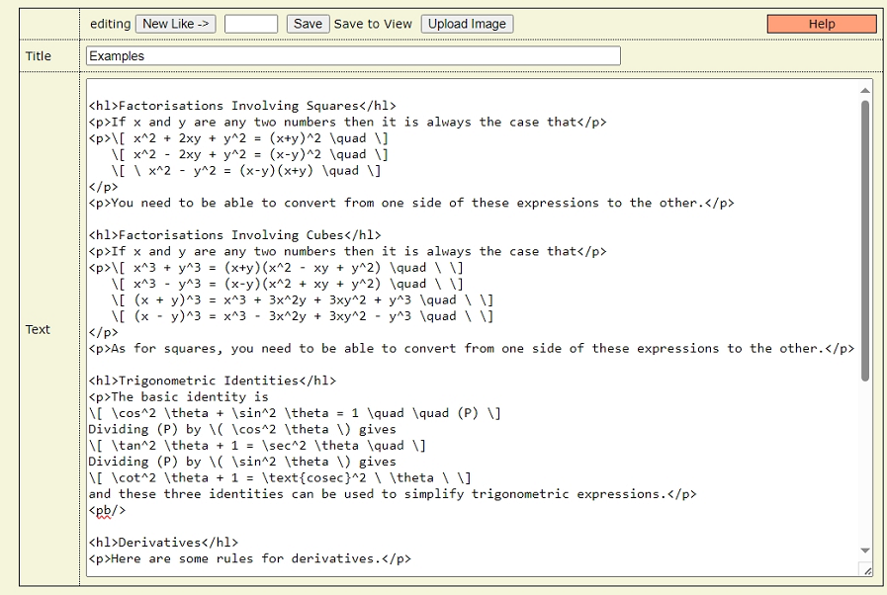Grab the textarea resize handle corner
The image size is (887, 595).
tap(866, 570)
